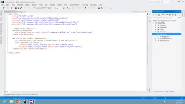Viewport: 185px width, 104px height.
Task: Switch to the Solution Explorer bottom tab
Action: [158, 92]
